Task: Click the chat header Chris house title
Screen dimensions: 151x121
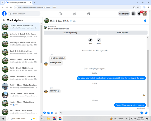Action: (63, 21)
